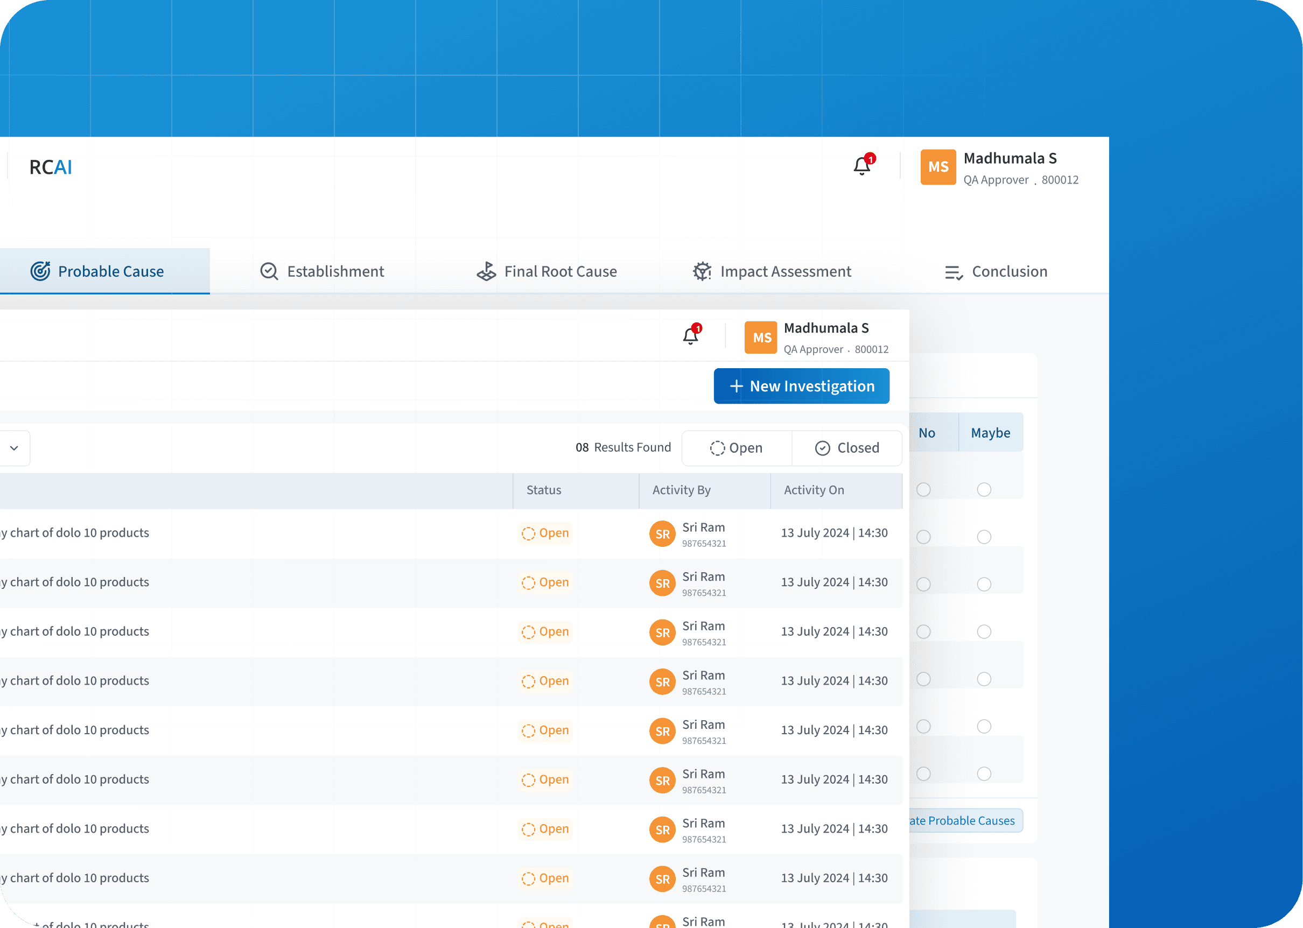Expand the filter dropdown chevron
Screen dimensions: 1303x928
pyautogui.click(x=15, y=448)
